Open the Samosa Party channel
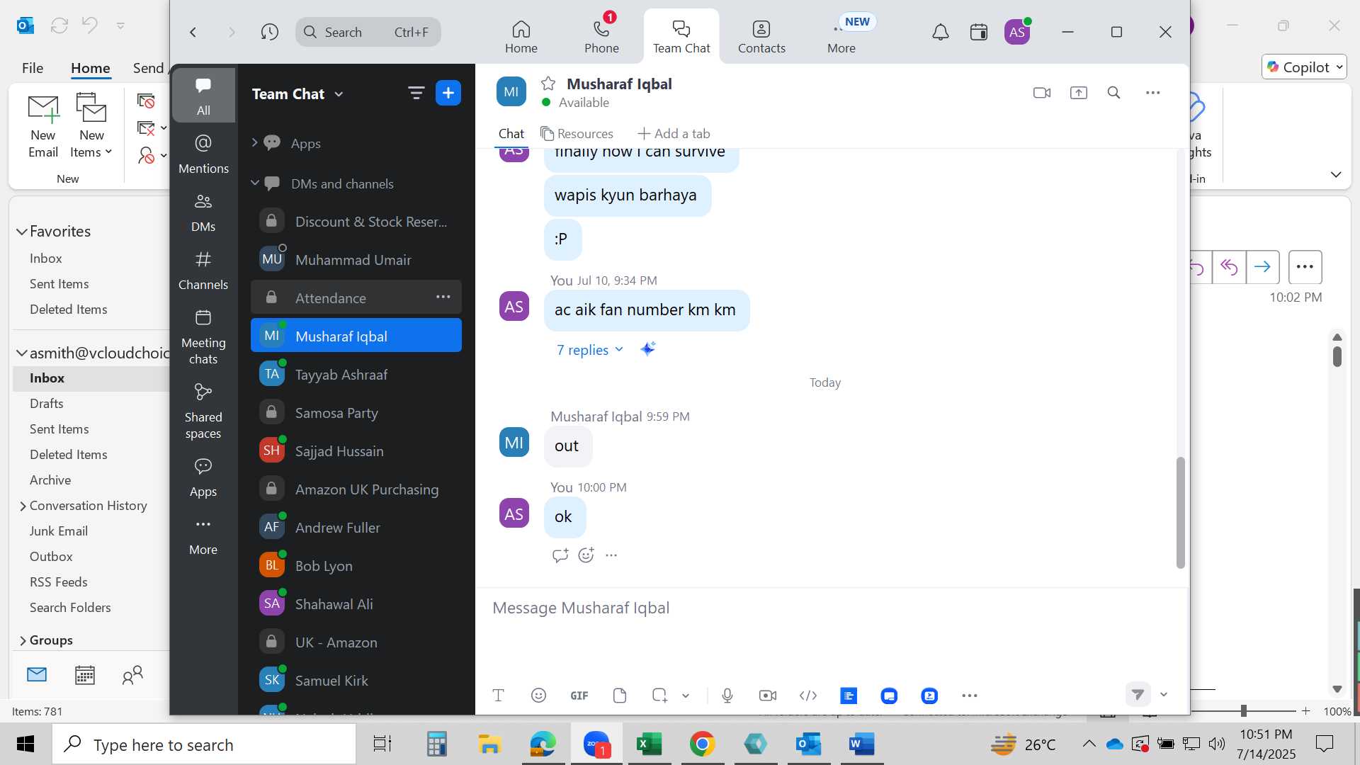Viewport: 1360px width, 765px height. pyautogui.click(x=356, y=412)
